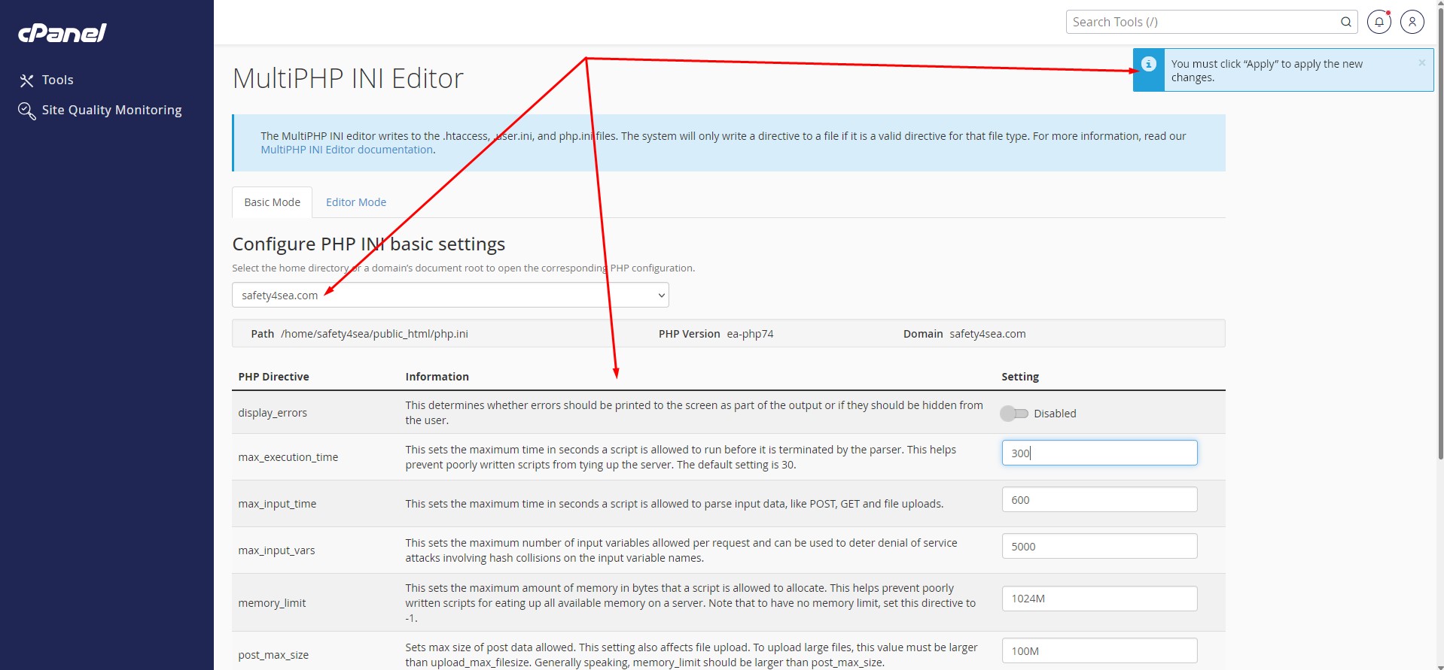The image size is (1444, 670).
Task: Open the MultiPHP INI Editor documentation link
Action: (346, 150)
